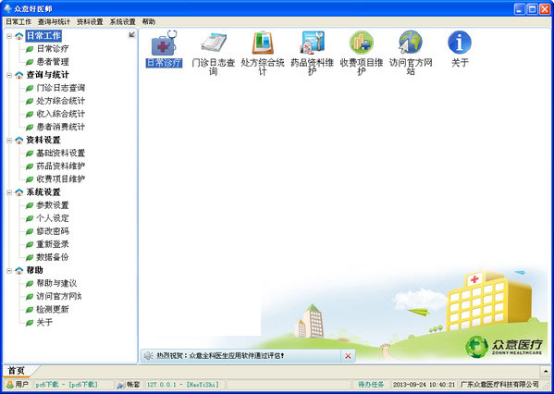Open the 收费项目维护 coins icon
Viewport: 554px width, 394px height.
361,43
